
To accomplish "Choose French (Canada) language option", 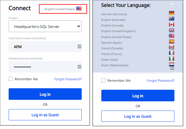I will pos(112,48).
